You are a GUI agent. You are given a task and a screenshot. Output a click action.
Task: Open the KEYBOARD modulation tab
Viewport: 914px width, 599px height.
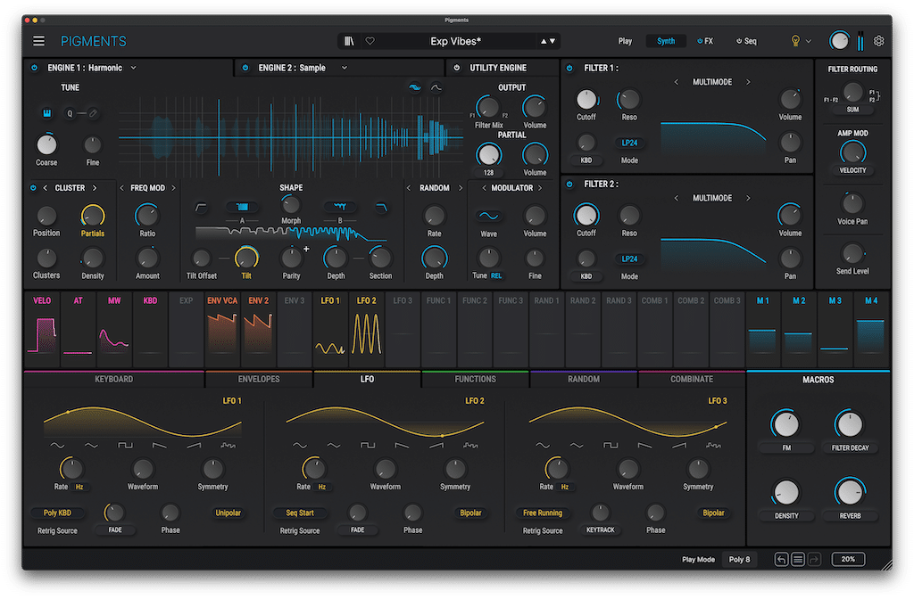(113, 379)
